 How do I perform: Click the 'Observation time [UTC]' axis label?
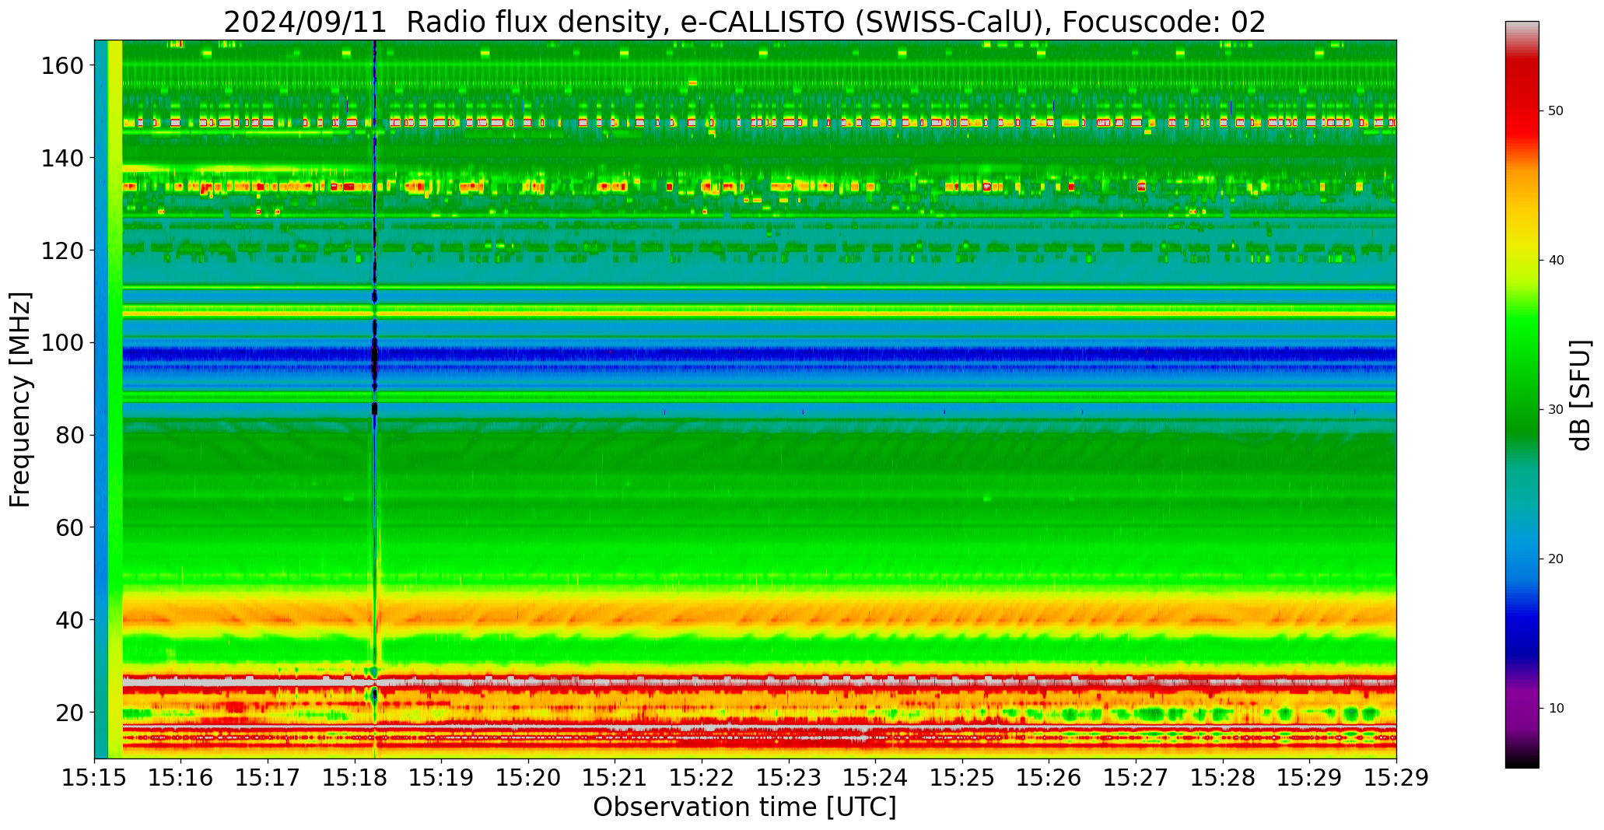pos(744,807)
